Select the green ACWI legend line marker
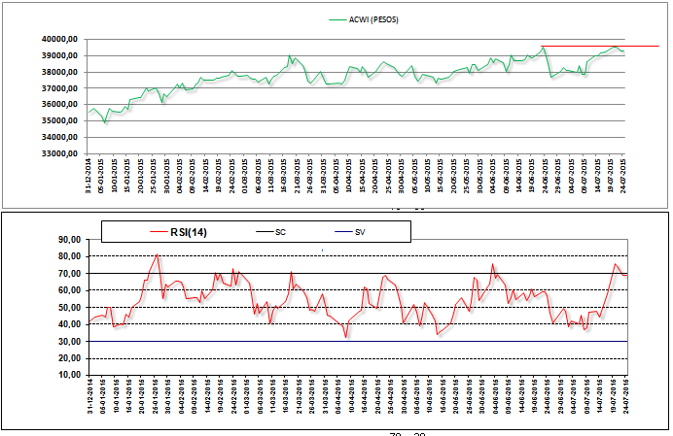This screenshot has height=436, width=673. tap(337, 19)
